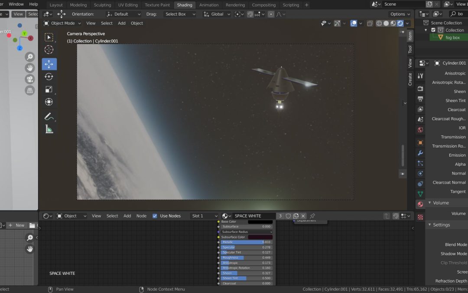The height and width of the screenshot is (293, 468).
Task: Switch perspective/orthographic grid icon in left viewport
Action: coord(30,90)
